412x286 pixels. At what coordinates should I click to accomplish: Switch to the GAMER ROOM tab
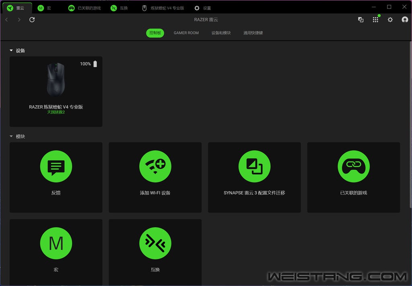(x=186, y=33)
